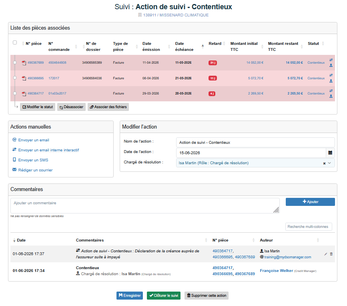The image size is (347, 306).
Task: Select the checkbox for invoice 490364717
Action: click(x=15, y=93)
